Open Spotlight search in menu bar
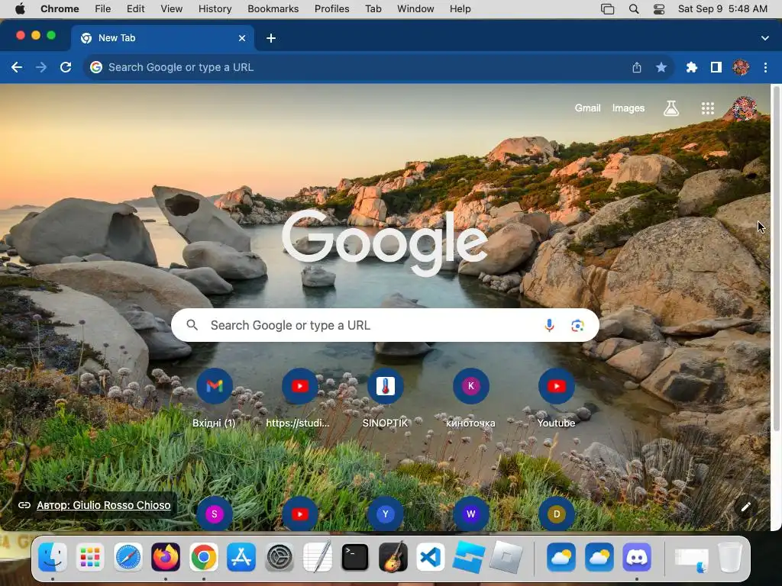This screenshot has width=782, height=586. [633, 9]
